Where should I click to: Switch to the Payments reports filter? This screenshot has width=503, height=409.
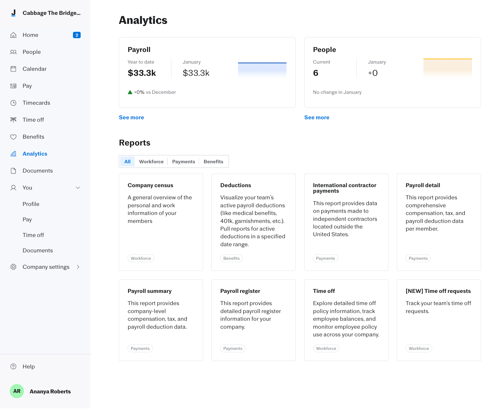click(x=183, y=161)
